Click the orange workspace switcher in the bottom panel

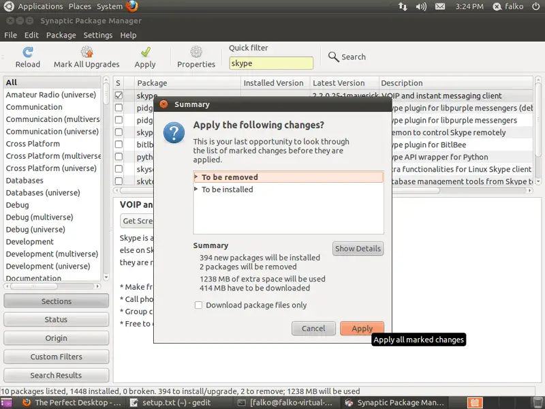pyautogui.click(x=475, y=403)
